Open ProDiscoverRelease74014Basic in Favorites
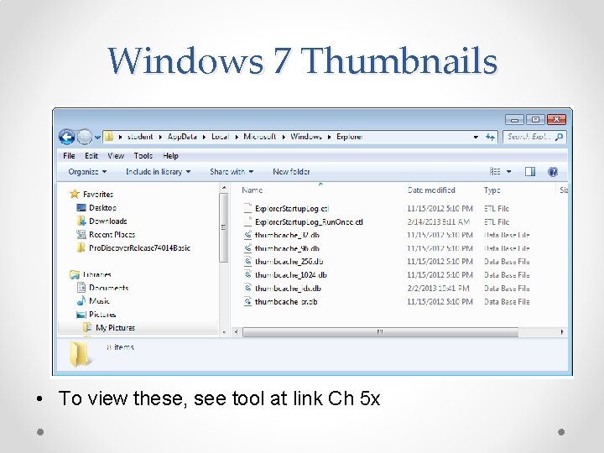This screenshot has height=453, width=604. coord(139,247)
